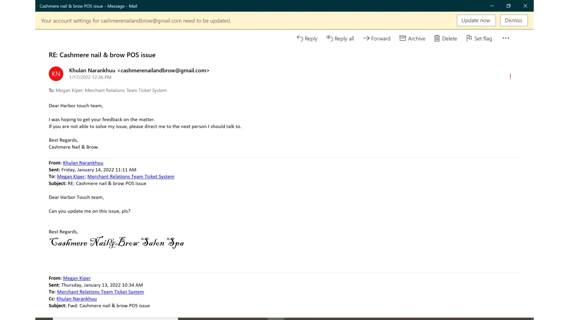Click the email subject heading text
The width and height of the screenshot is (569, 320).
(x=102, y=55)
